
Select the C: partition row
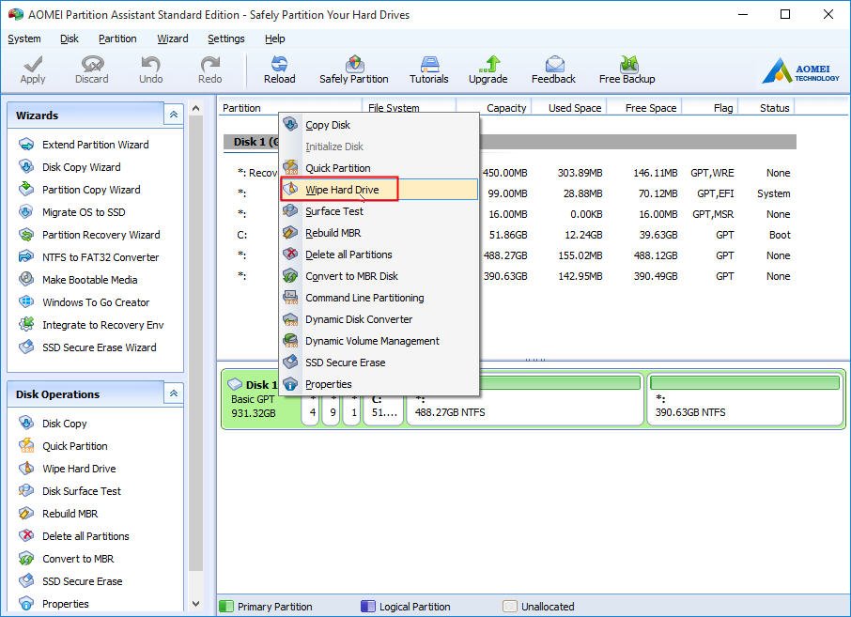point(509,235)
